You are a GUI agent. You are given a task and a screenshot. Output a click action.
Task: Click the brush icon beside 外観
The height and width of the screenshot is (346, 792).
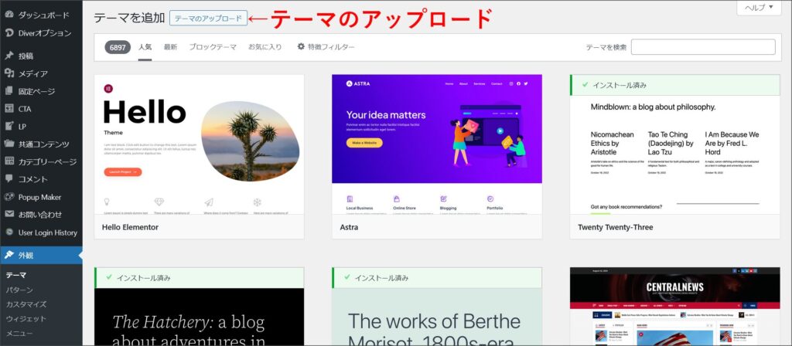pos(9,255)
